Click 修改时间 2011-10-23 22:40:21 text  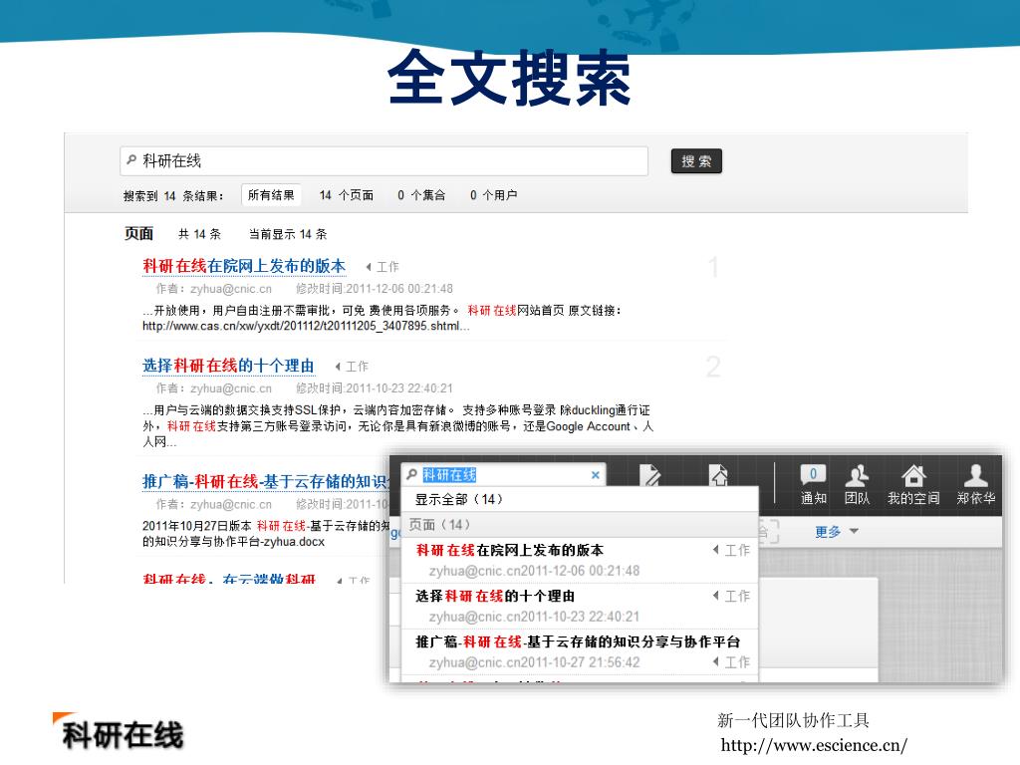point(375,388)
